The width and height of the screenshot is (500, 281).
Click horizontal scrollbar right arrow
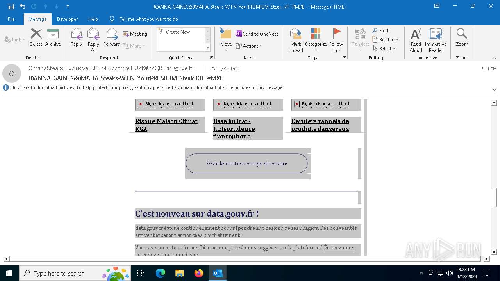click(487, 259)
